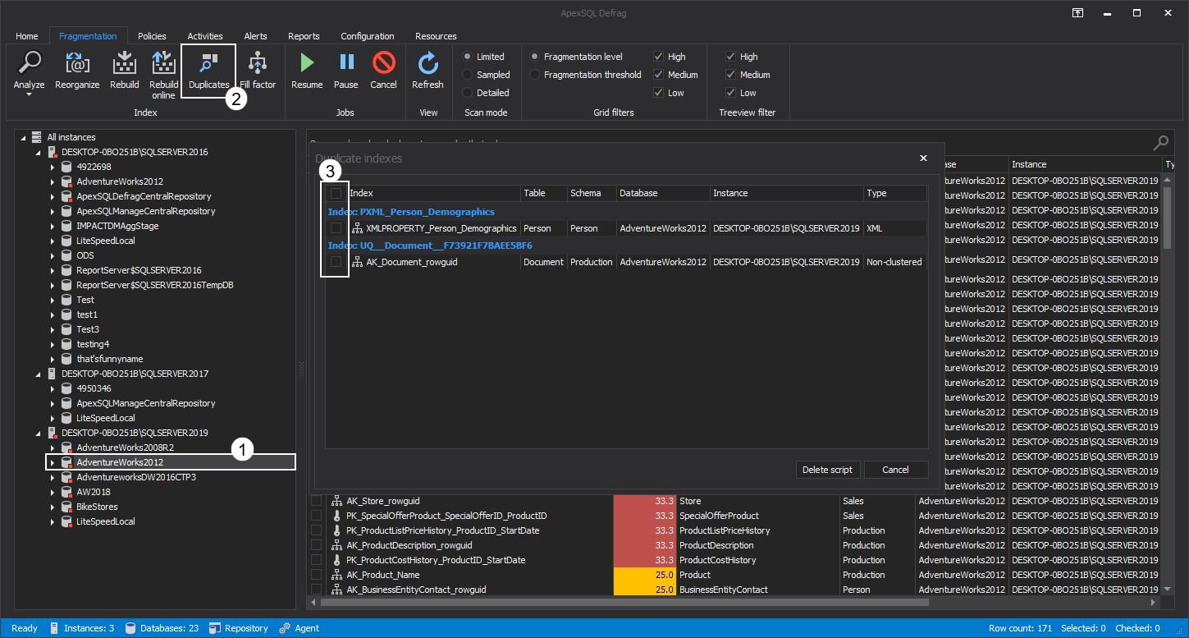Click the ribbon display options icon
This screenshot has height=638, width=1189.
pyautogui.click(x=1077, y=13)
